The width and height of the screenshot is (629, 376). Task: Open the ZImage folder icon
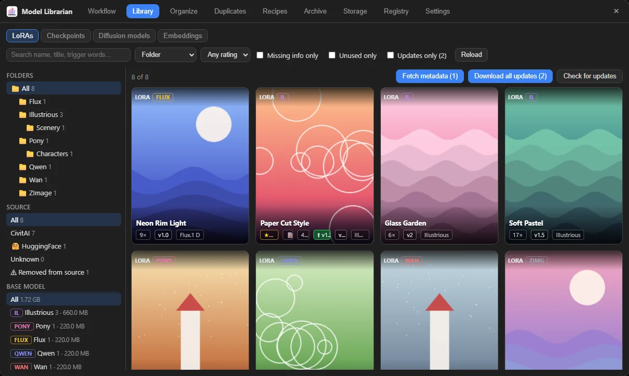22,193
